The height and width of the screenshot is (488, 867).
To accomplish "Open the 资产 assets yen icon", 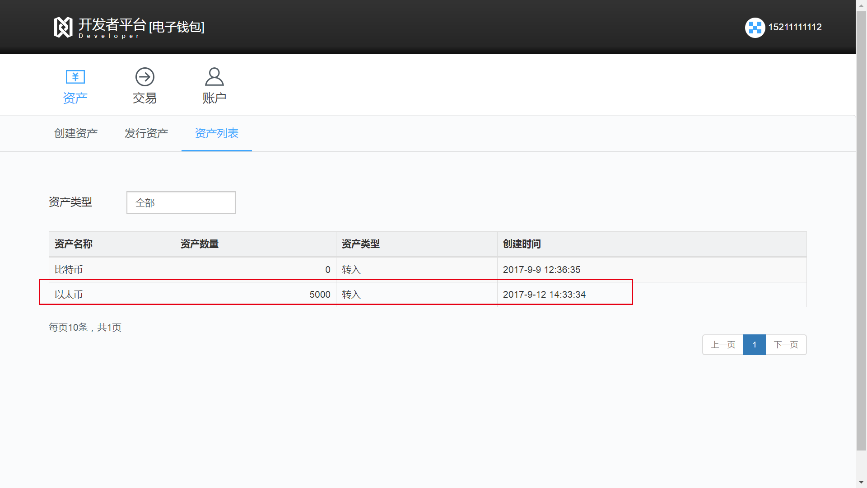I will click(75, 77).
